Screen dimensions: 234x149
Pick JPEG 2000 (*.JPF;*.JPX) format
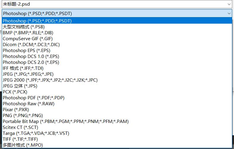coord(117,80)
